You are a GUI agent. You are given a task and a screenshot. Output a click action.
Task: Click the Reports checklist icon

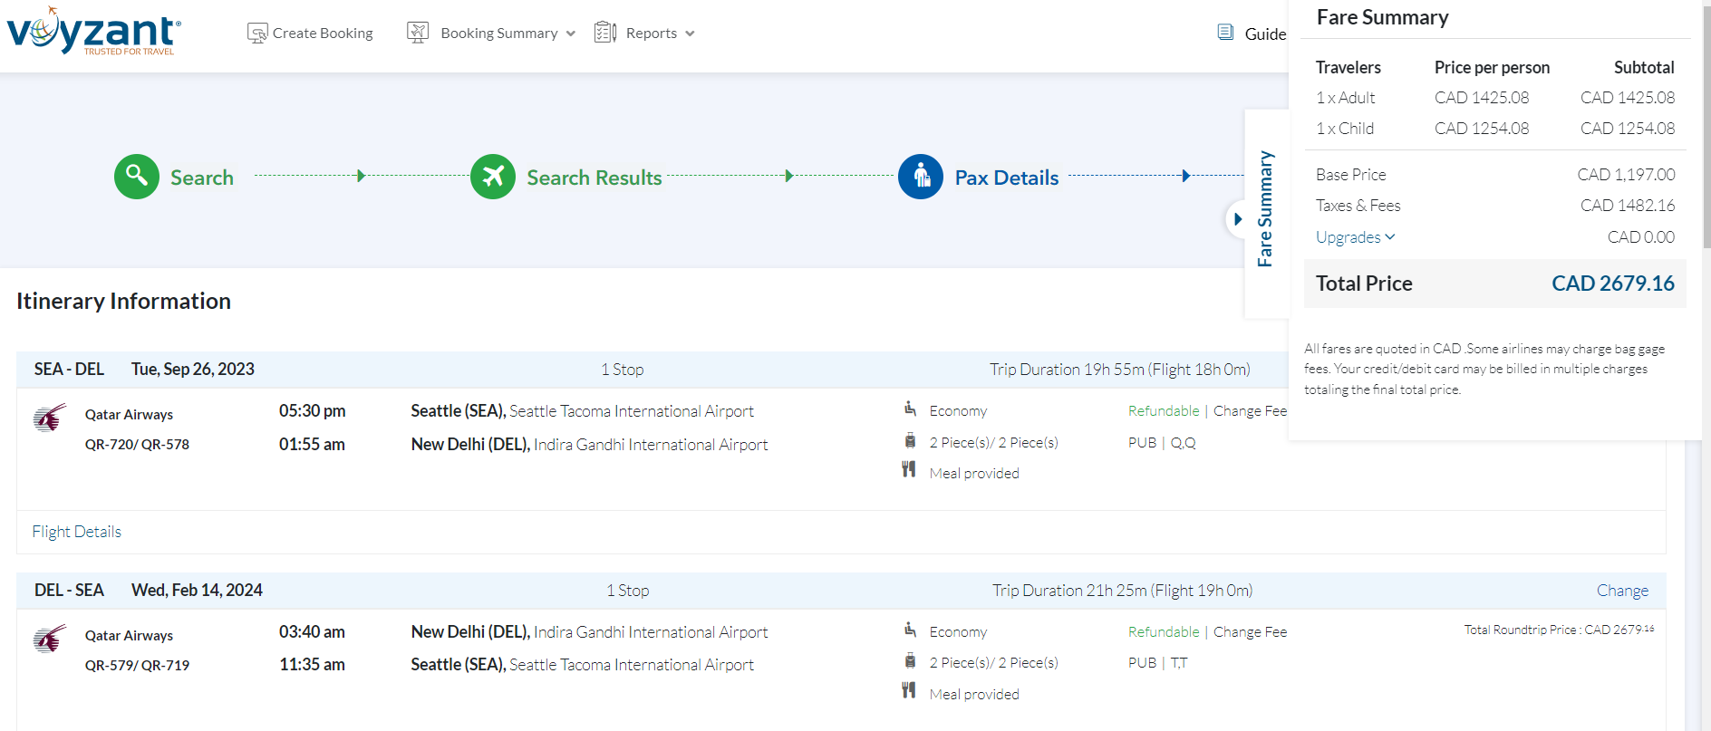(x=605, y=33)
